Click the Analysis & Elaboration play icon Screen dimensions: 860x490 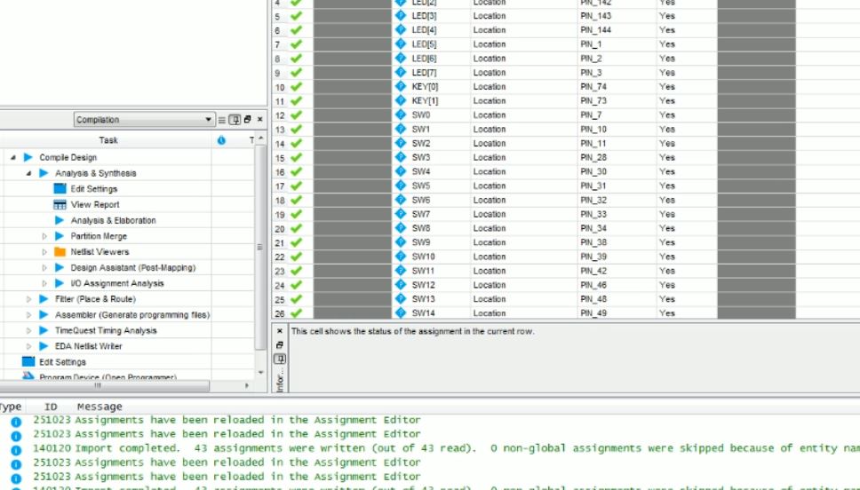tap(60, 221)
